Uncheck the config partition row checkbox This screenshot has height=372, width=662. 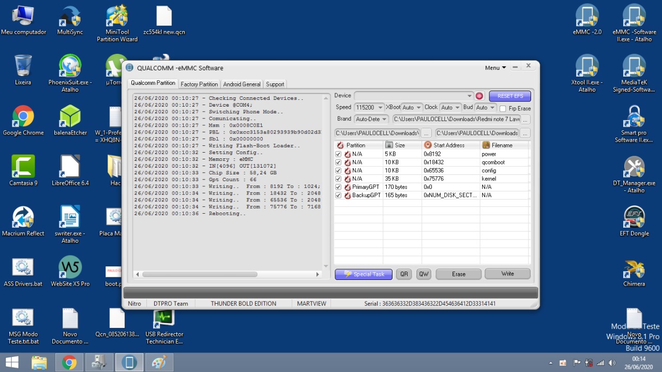click(338, 171)
